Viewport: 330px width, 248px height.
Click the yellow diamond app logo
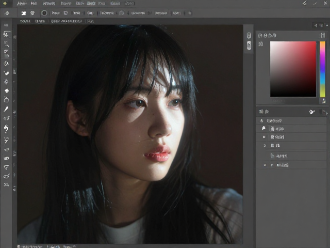click(x=5, y=4)
